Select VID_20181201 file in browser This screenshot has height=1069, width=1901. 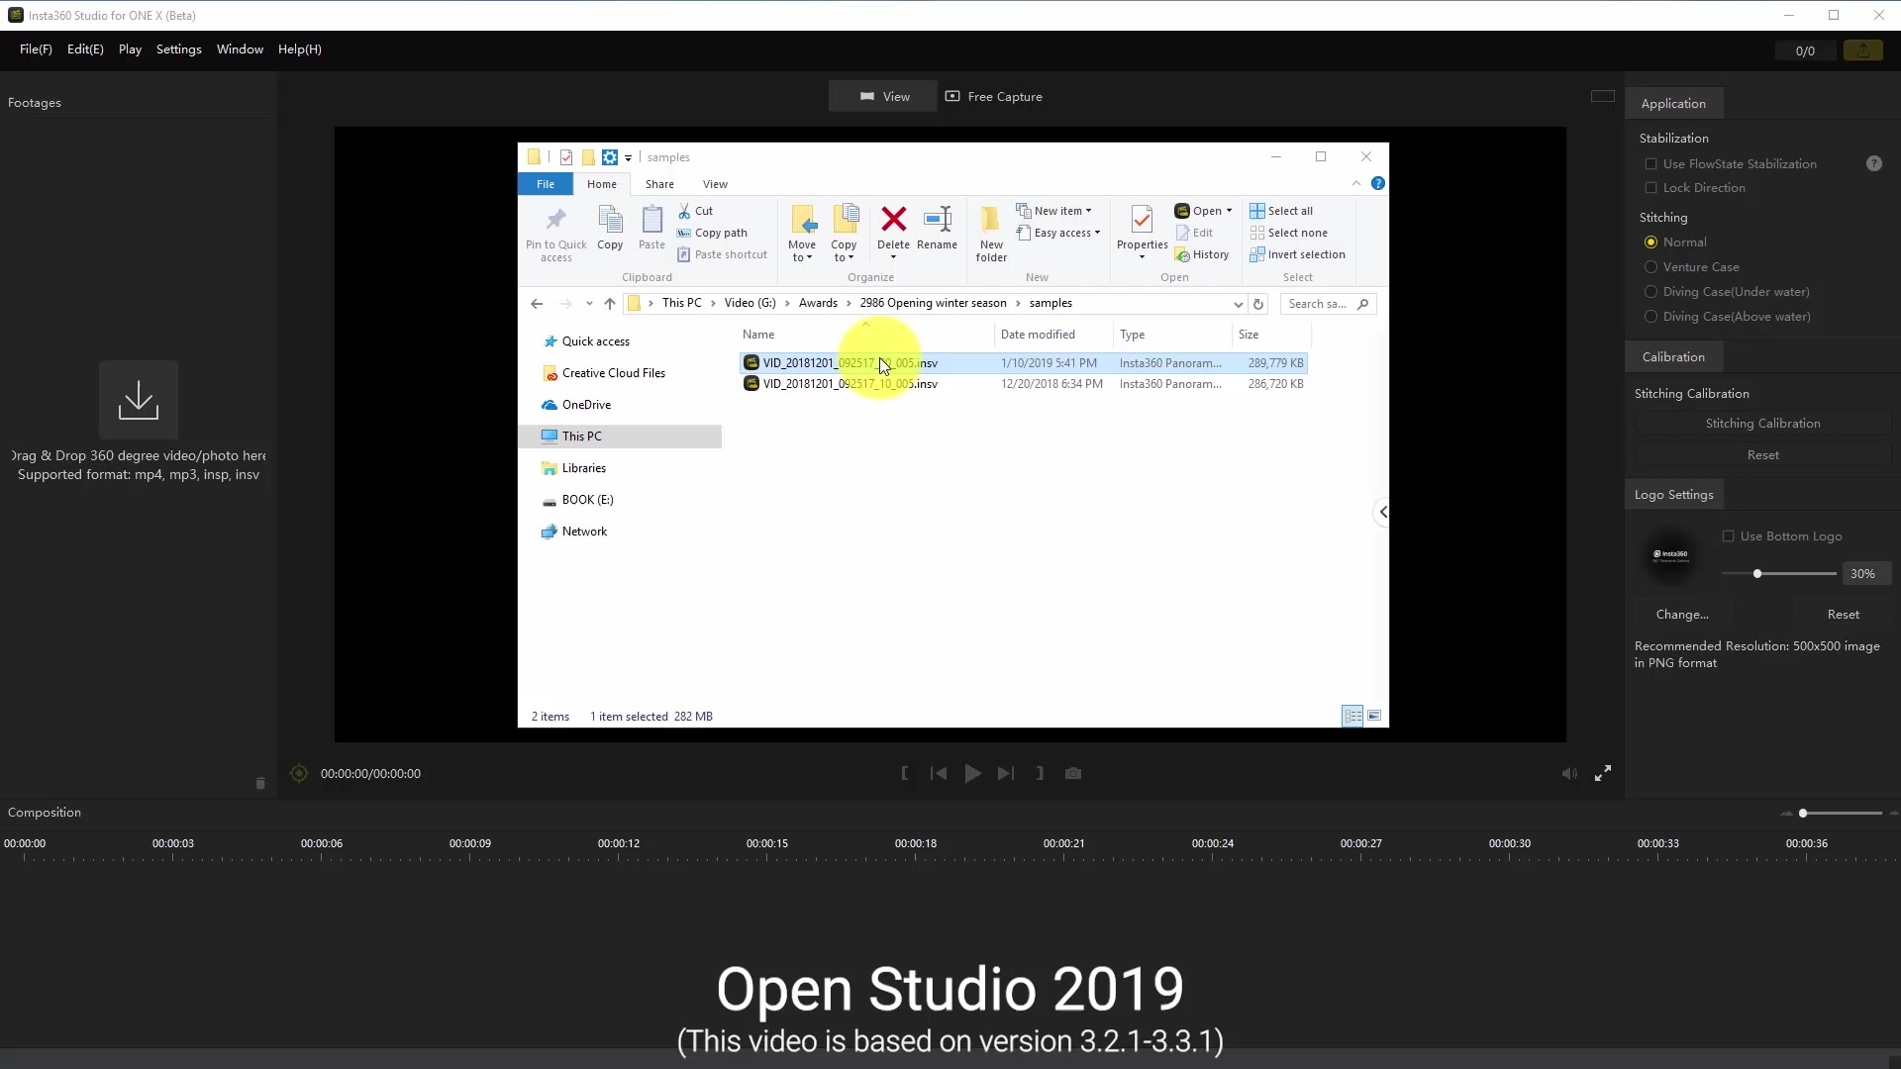tap(850, 361)
